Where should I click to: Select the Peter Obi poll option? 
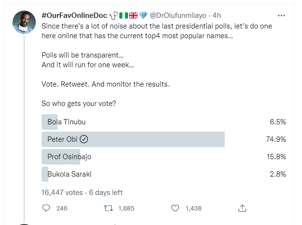(x=63, y=139)
